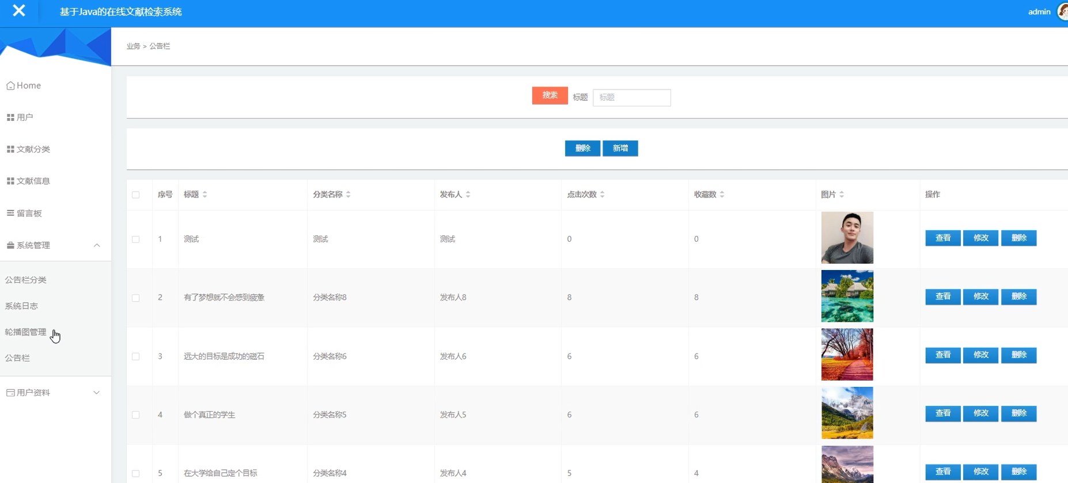Click 修改 for row 测试
The width and height of the screenshot is (1068, 483).
click(981, 238)
